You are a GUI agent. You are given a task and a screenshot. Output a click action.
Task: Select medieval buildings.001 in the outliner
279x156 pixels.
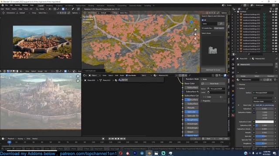coord(251,14)
